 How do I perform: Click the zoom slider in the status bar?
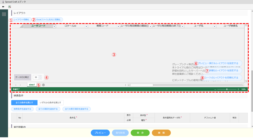(227, 89)
